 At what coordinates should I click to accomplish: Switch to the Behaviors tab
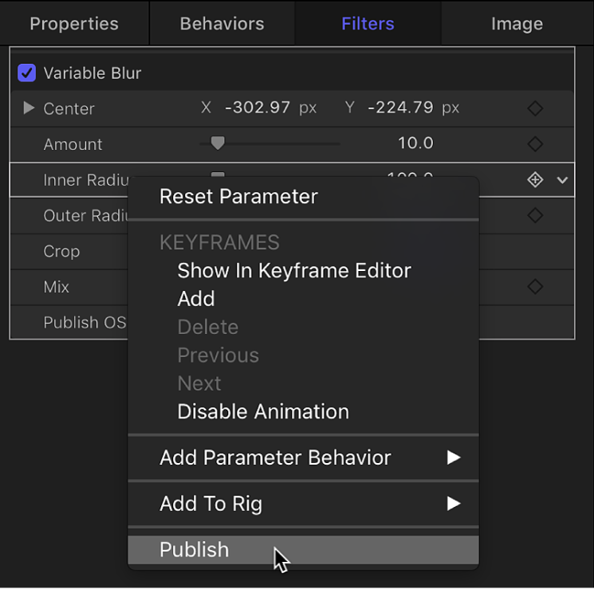click(222, 24)
